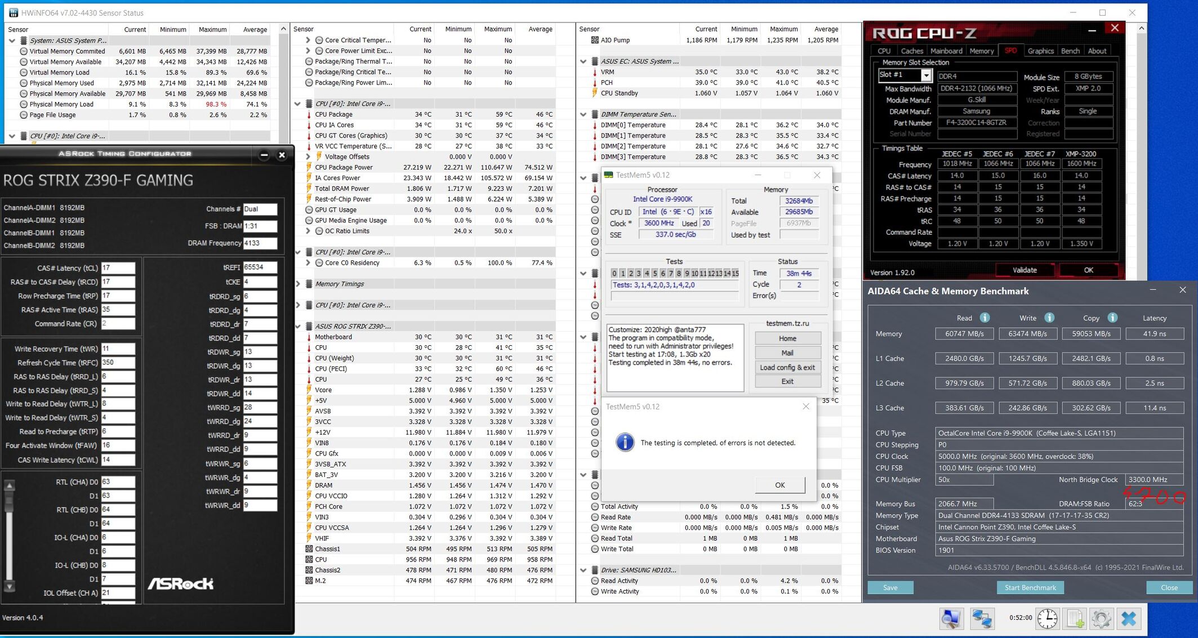Viewport: 1198px width, 638px height.
Task: Click the AIO Pump fan sensor icon
Action: (x=595, y=40)
